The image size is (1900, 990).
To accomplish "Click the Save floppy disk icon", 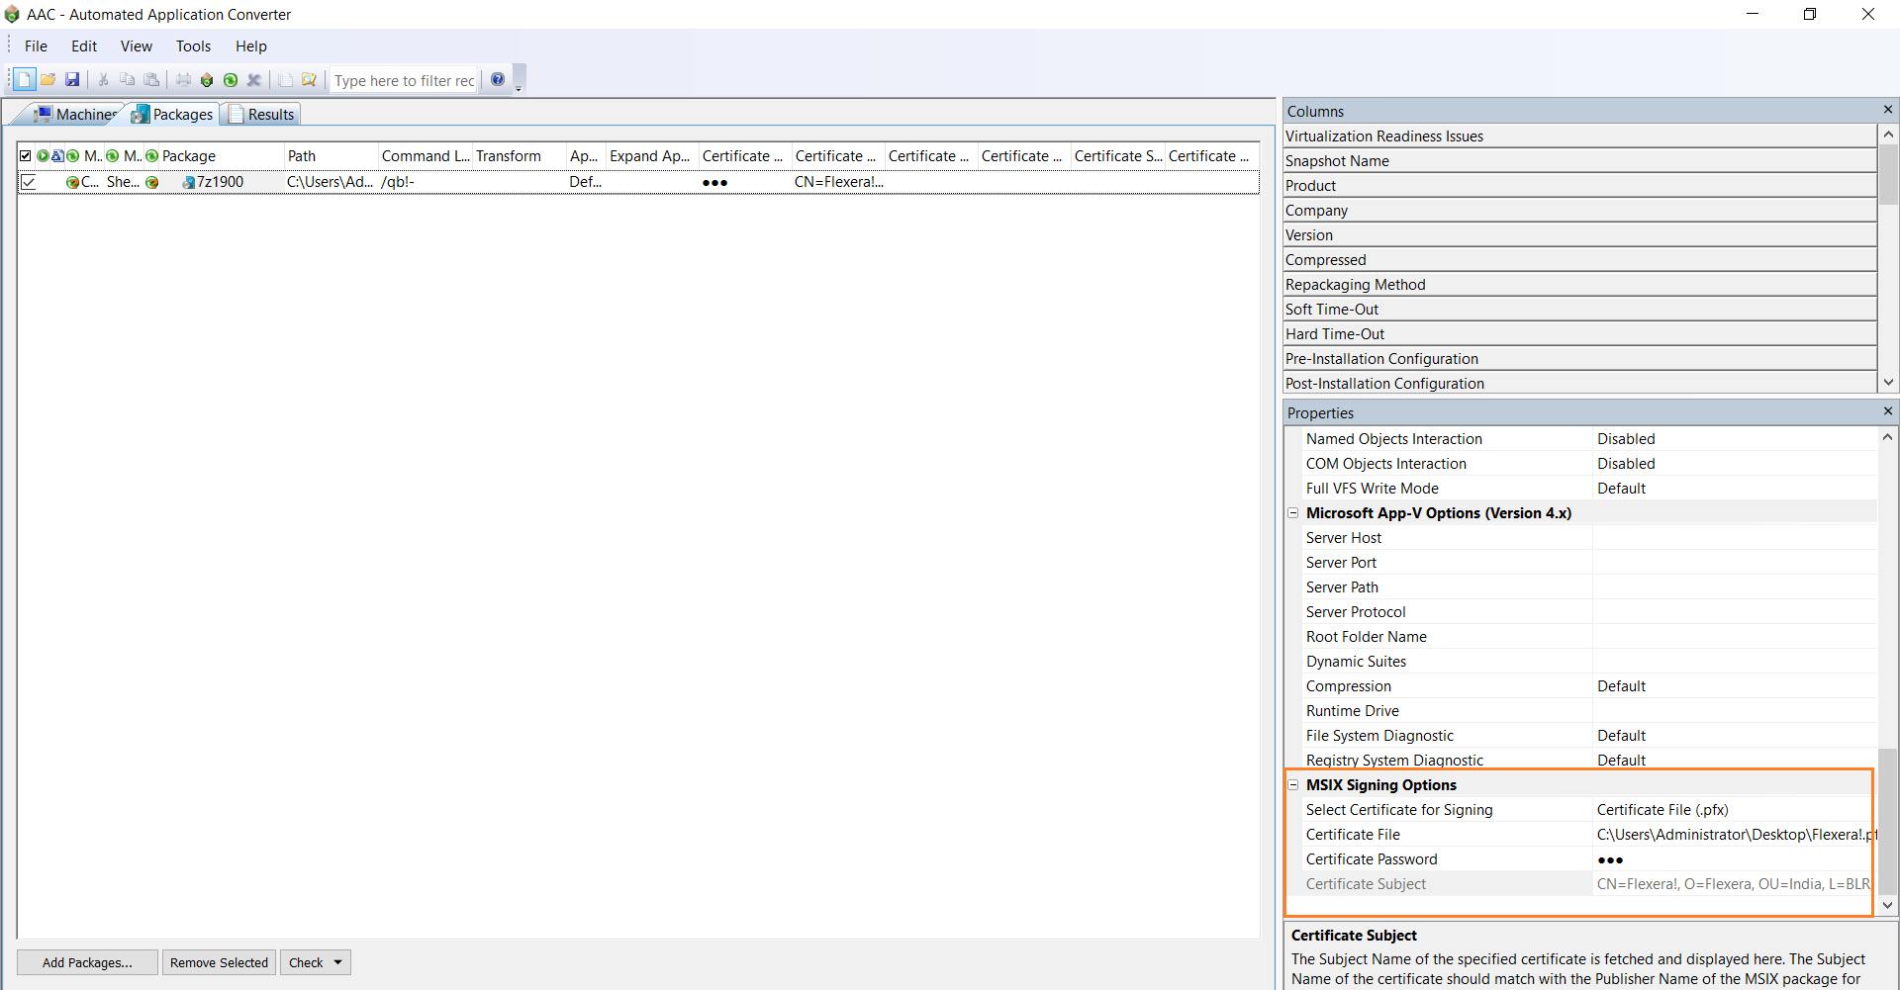I will [72, 80].
